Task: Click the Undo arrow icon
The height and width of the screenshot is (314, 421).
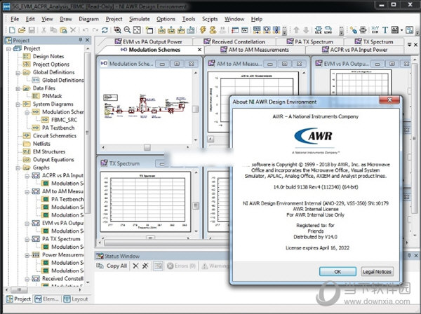Action: [x=86, y=29]
